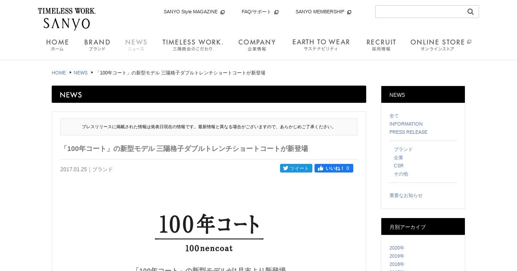Image resolution: width=517 pixels, height=271 pixels.
Task: Select INFORMATION in sidebar
Action: 406,124
